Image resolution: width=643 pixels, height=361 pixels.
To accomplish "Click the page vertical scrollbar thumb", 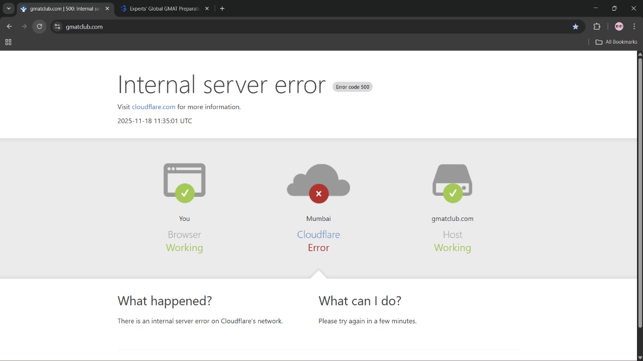I will click(x=640, y=193).
